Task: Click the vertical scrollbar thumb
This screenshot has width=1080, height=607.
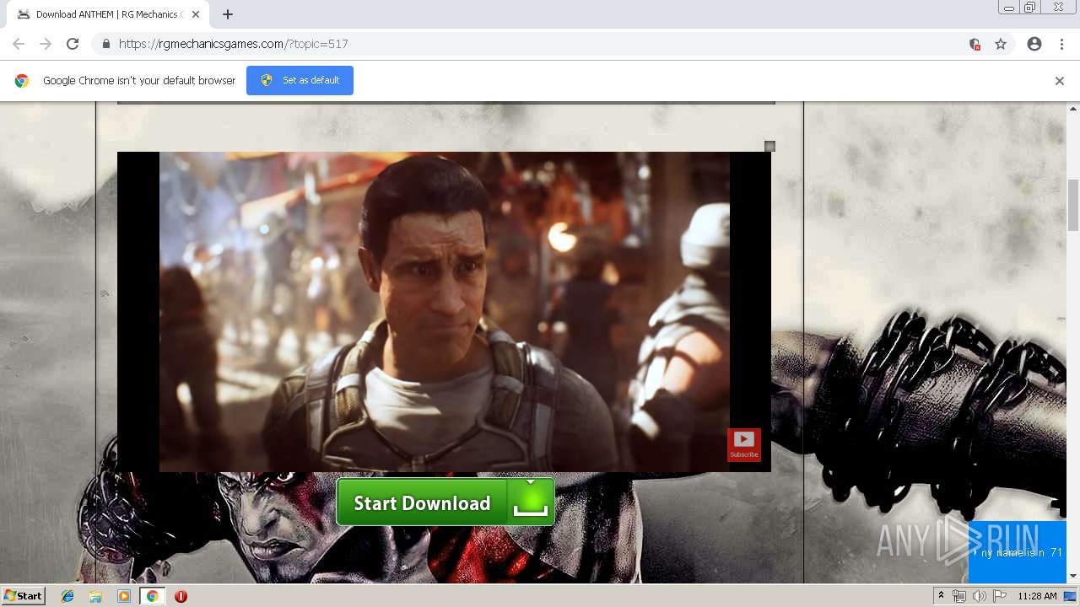Action: tap(1073, 204)
